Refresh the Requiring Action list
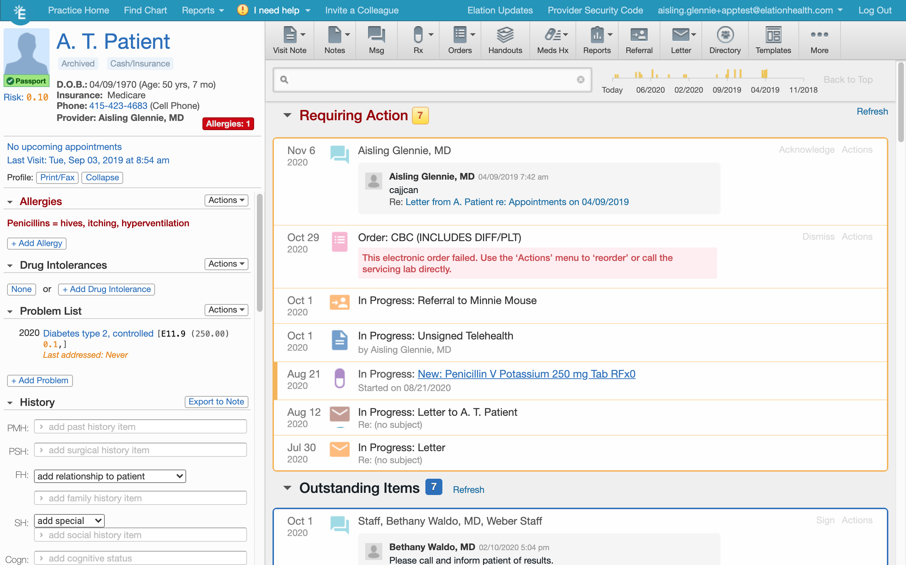The width and height of the screenshot is (906, 565). pyautogui.click(x=872, y=111)
